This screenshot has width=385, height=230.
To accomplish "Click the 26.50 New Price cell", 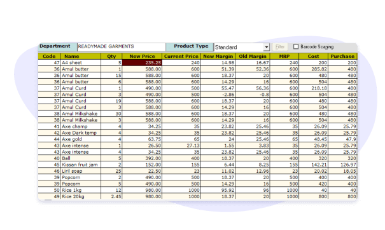I will [x=142, y=145].
